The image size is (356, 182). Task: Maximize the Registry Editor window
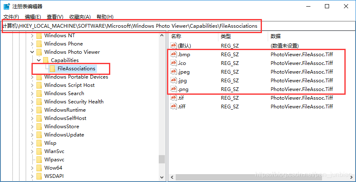pyautogui.click(x=327, y=6)
